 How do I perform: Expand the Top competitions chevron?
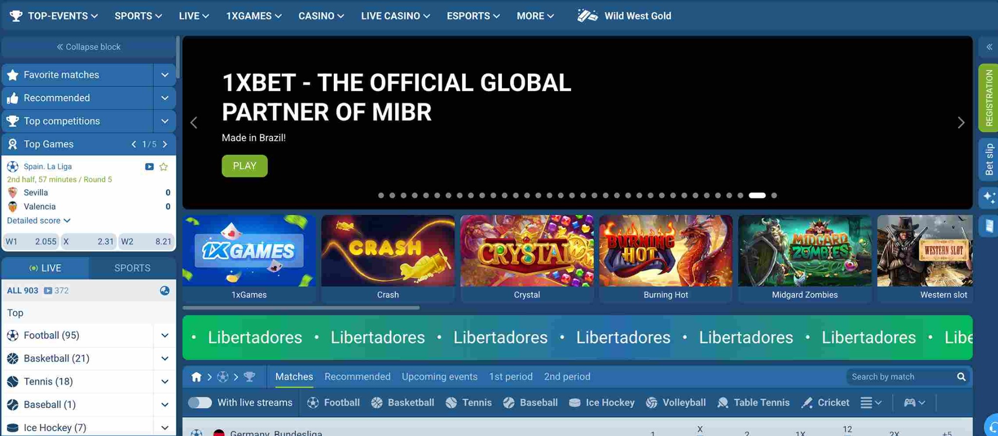165,121
